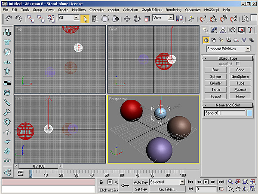Enable the AutoGrid checkbox
The width and height of the screenshot is (258, 194).
238,64
